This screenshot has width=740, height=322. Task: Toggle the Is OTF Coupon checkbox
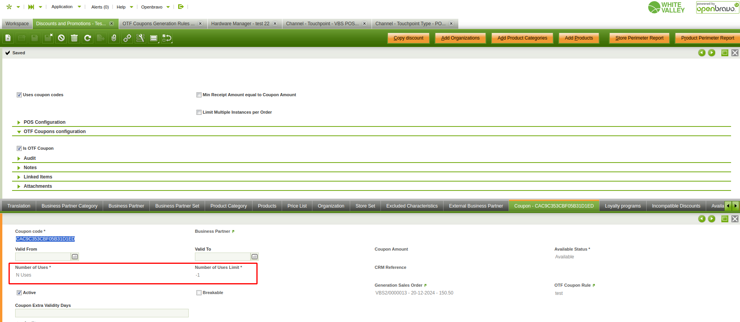[x=19, y=149]
